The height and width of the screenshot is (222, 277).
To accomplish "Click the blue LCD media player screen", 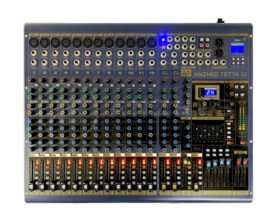I will click(x=238, y=48).
